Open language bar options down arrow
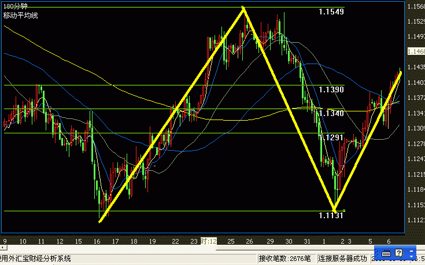The height and width of the screenshot is (265, 425). pos(412,256)
